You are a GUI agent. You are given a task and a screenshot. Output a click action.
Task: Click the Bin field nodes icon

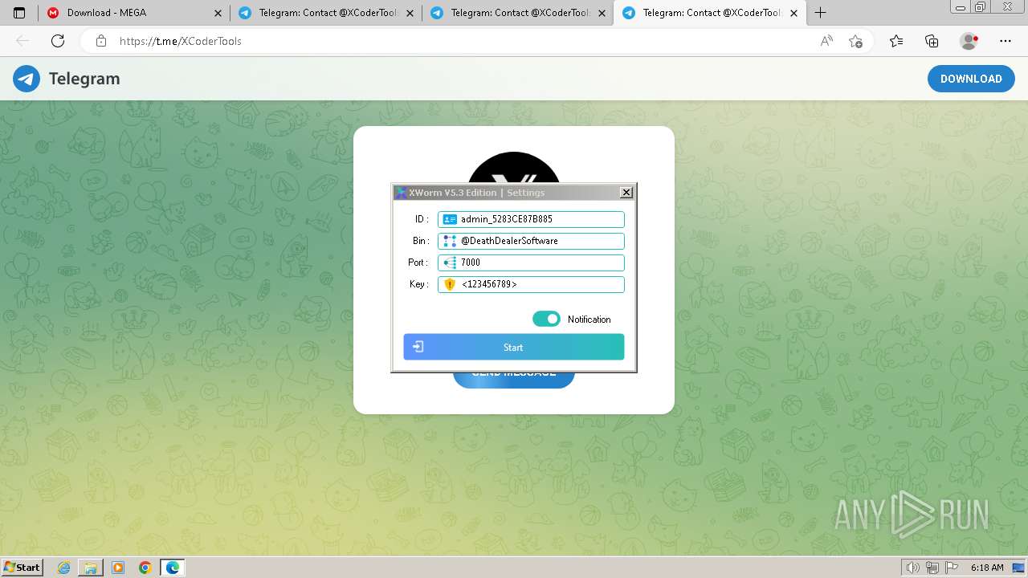[x=450, y=241]
